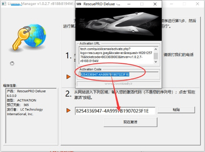Click the '6.0.3.0' version text

coord(12,96)
